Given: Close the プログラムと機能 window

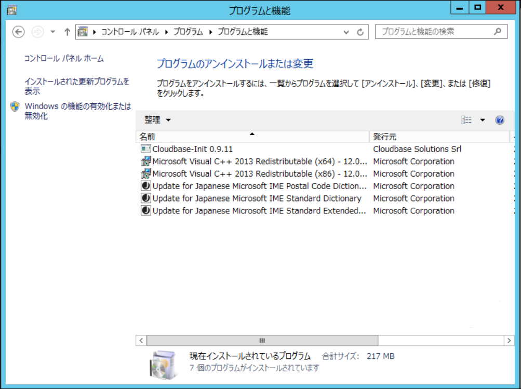Looking at the screenshot, I should (500, 7).
